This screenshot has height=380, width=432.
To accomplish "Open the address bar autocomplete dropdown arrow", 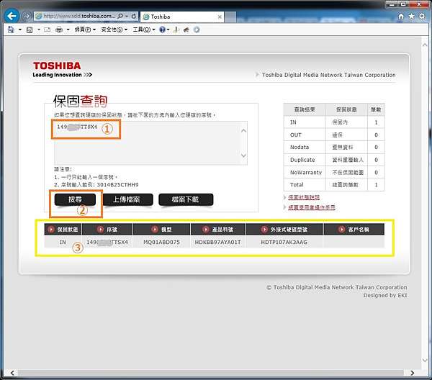I will click(127, 17).
